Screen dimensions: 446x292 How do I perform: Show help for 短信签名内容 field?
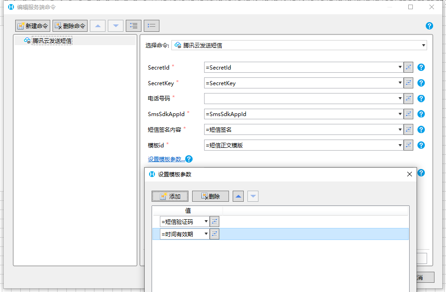[421, 130]
